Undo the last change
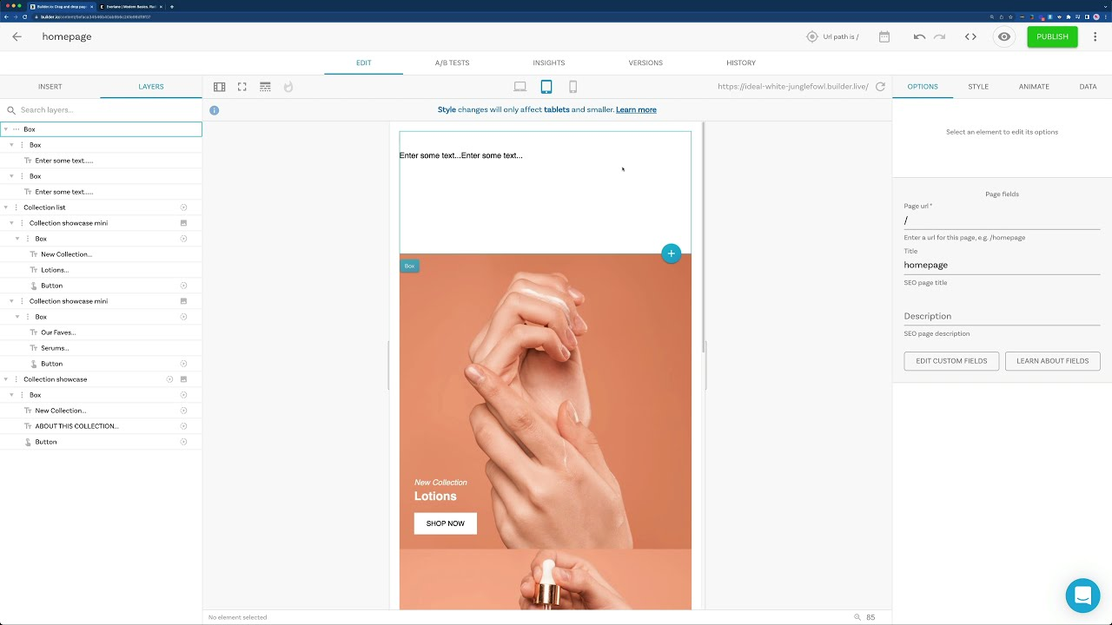Image resolution: width=1112 pixels, height=625 pixels. (x=919, y=36)
